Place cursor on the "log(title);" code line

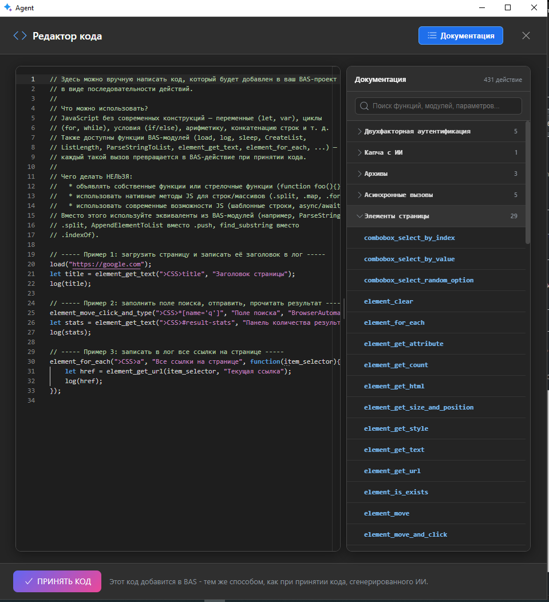(x=70, y=284)
